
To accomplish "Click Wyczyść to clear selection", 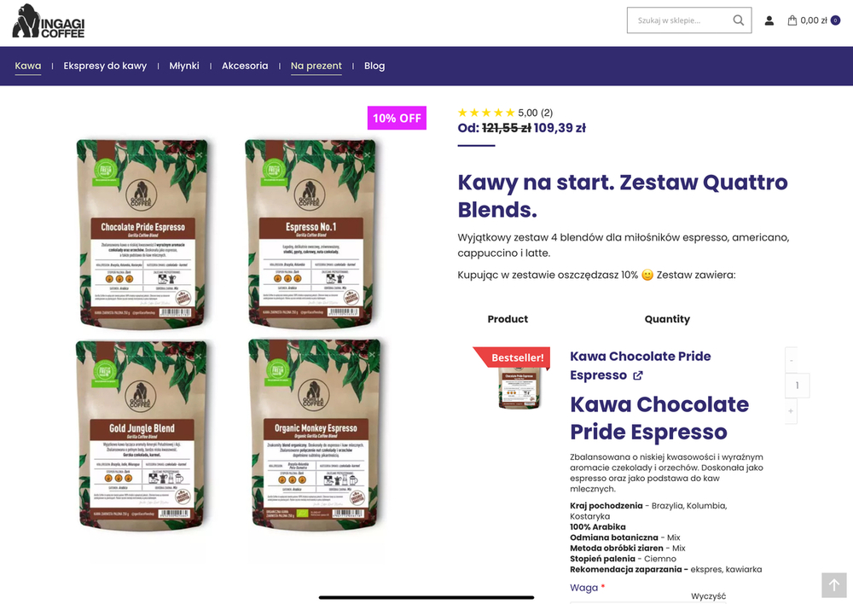I will [x=708, y=596].
